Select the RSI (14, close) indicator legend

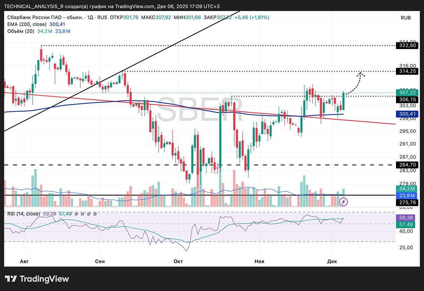coord(24,213)
